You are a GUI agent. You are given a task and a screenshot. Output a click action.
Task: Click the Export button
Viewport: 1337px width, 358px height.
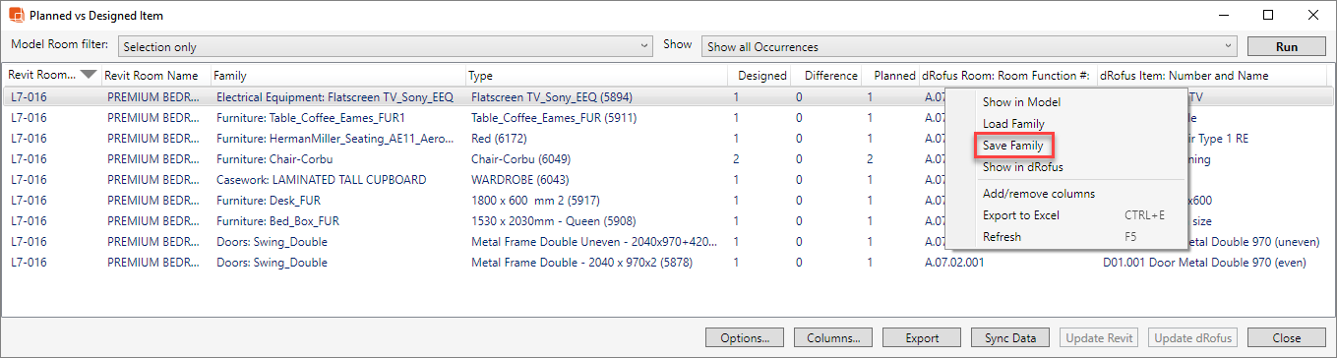[x=922, y=338]
